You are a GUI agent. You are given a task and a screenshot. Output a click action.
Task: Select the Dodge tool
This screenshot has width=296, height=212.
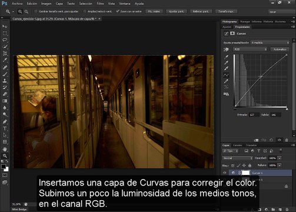5,115
